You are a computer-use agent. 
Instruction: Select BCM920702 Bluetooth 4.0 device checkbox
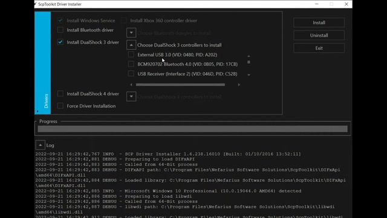tap(131, 64)
